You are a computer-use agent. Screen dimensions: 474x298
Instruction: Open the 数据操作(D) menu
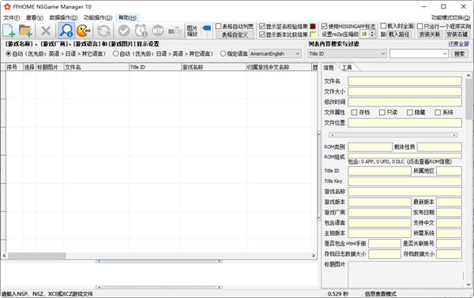(x=63, y=18)
